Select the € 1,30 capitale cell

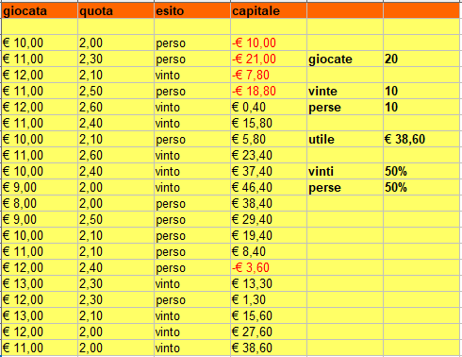click(269, 299)
